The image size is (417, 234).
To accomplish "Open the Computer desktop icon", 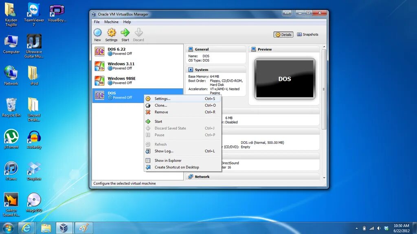I will [11, 45].
